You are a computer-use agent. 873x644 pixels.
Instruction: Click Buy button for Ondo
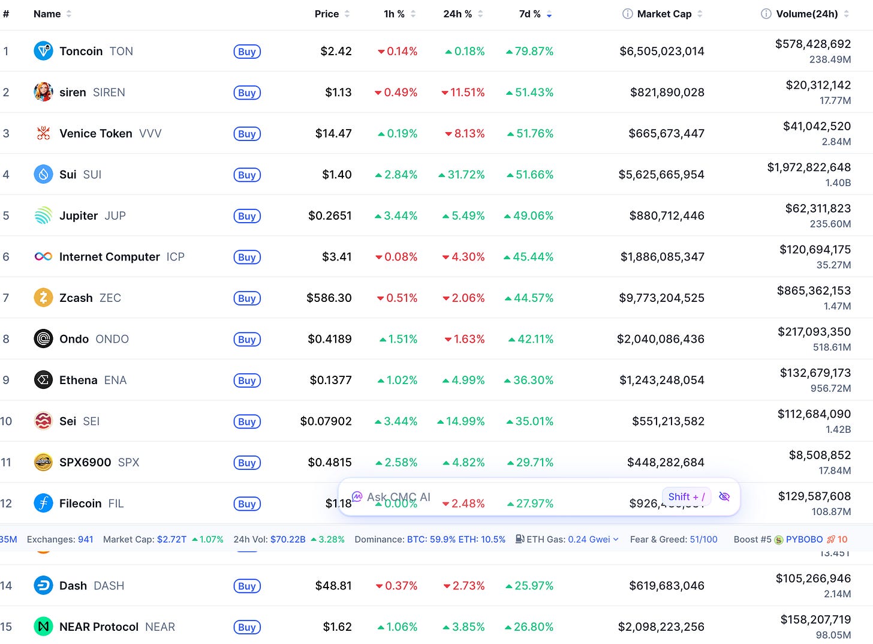[247, 339]
